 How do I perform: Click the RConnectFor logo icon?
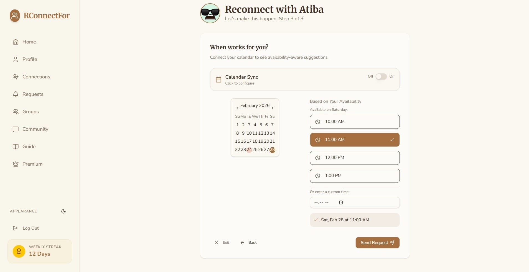click(15, 16)
